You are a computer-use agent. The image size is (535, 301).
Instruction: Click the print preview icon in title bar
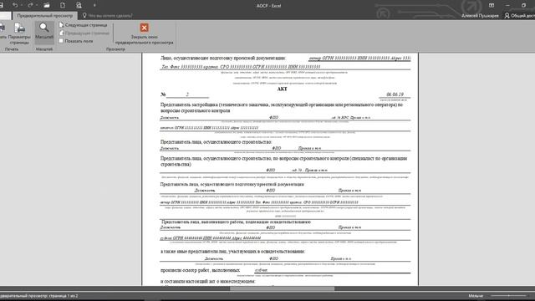click(x=79, y=5)
